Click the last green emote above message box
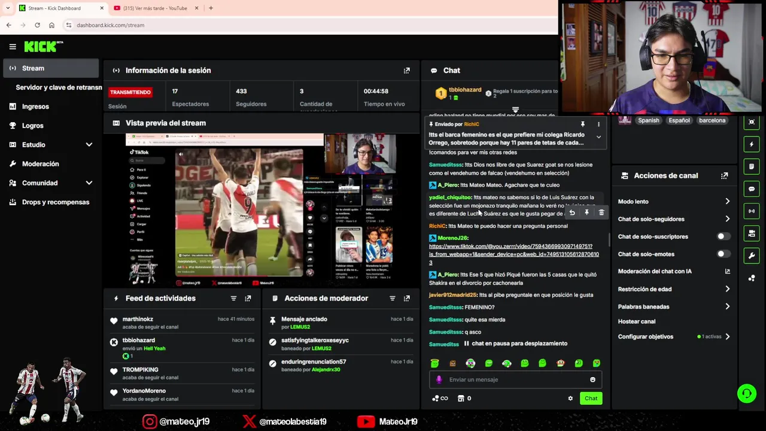The image size is (766, 431). pos(597,363)
